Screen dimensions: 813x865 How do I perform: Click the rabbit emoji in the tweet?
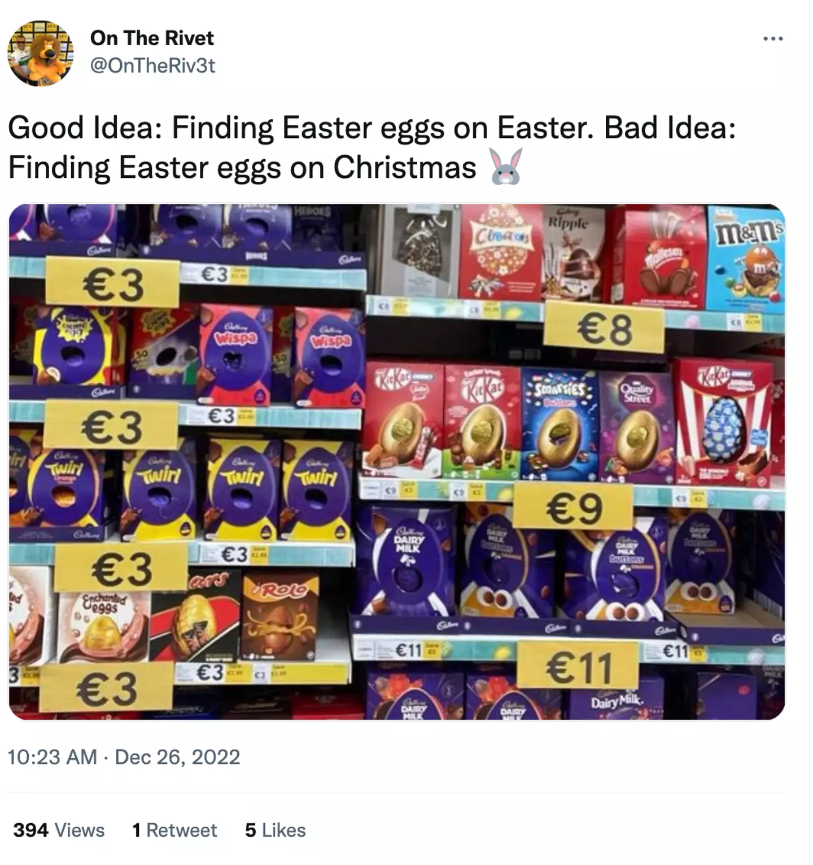pyautogui.click(x=506, y=167)
